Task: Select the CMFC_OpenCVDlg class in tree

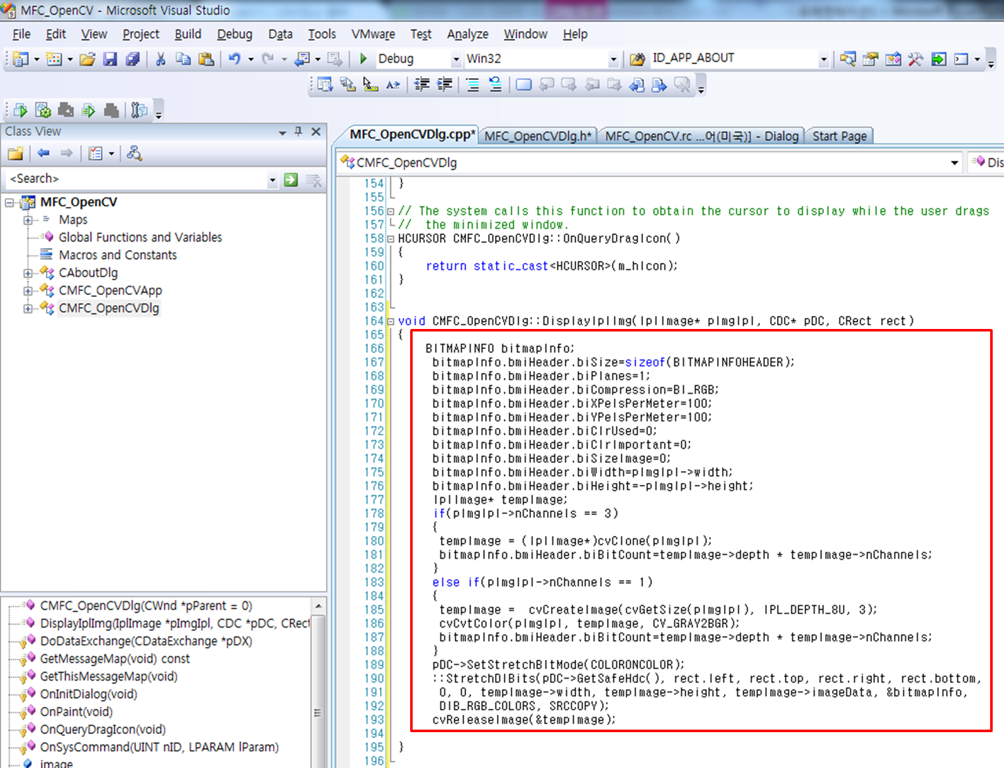Action: pos(109,308)
